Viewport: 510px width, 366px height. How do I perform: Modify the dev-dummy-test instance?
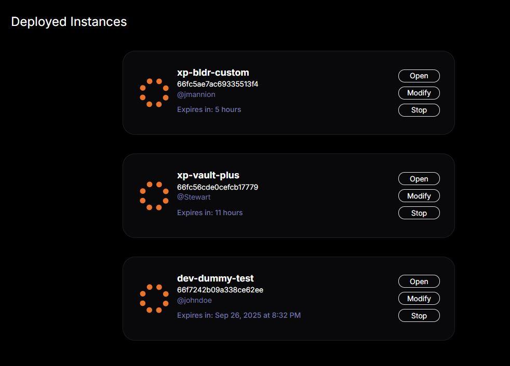coord(419,299)
